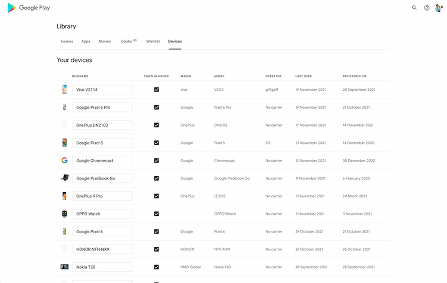447x283 pixels.
Task: Switch to the Games tab
Action: tap(67, 41)
